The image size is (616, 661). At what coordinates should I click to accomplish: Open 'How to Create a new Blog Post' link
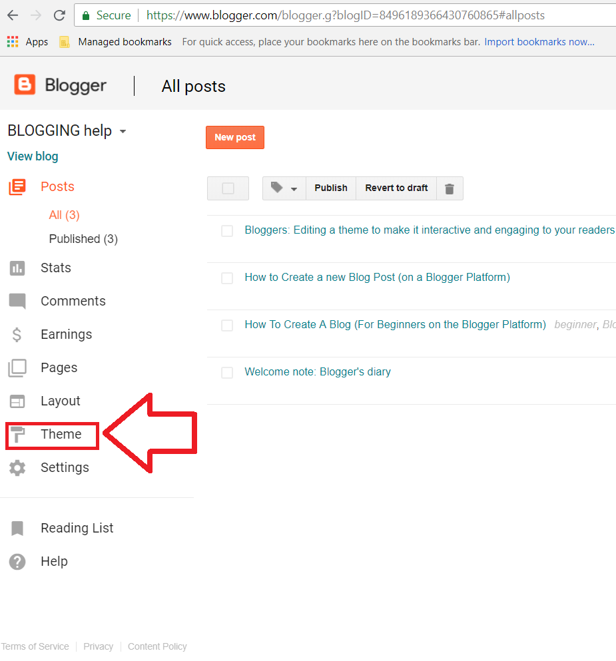pos(378,278)
